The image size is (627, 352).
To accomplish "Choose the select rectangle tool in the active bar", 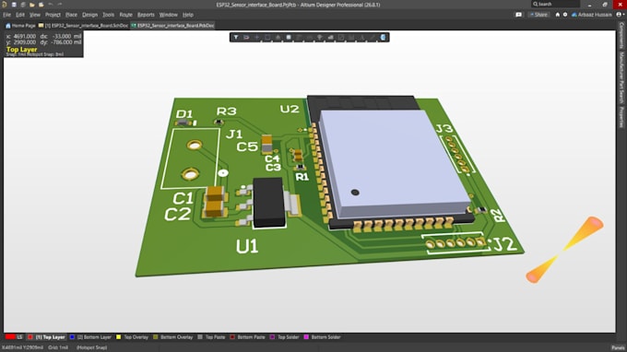I will tap(267, 37).
